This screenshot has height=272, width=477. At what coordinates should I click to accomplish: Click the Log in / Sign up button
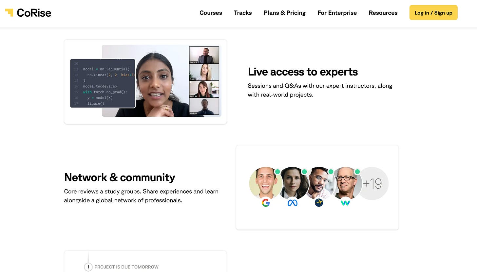pyautogui.click(x=433, y=13)
